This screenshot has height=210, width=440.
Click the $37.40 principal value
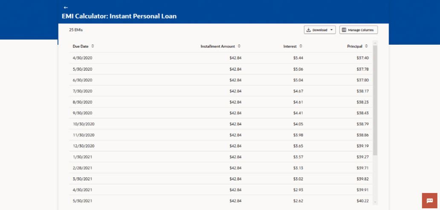363,58
